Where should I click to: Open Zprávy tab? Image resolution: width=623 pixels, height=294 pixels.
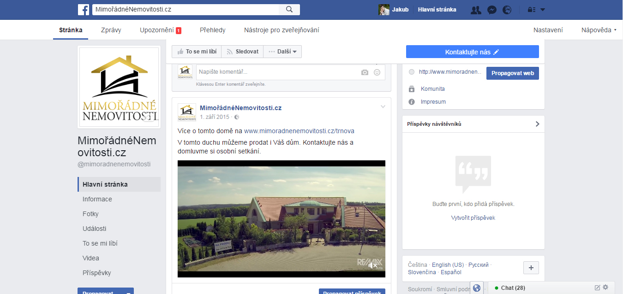point(111,30)
